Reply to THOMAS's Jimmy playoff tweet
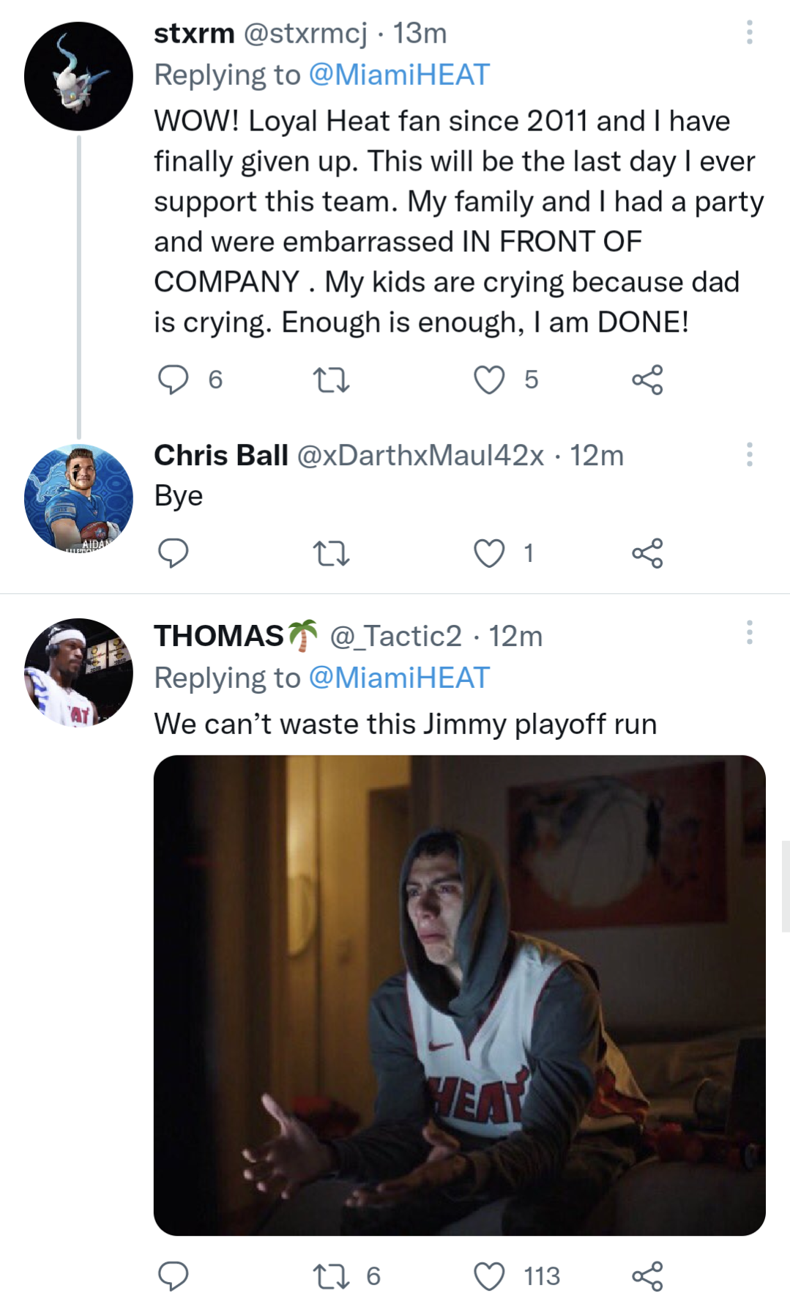The image size is (790, 1315). coord(174,1276)
